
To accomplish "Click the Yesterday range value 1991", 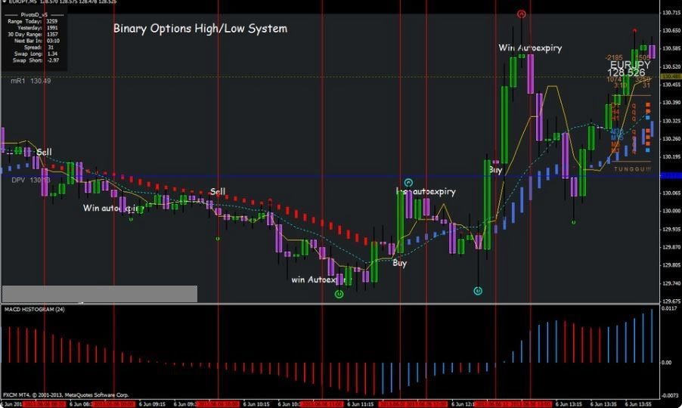I will click(51, 28).
